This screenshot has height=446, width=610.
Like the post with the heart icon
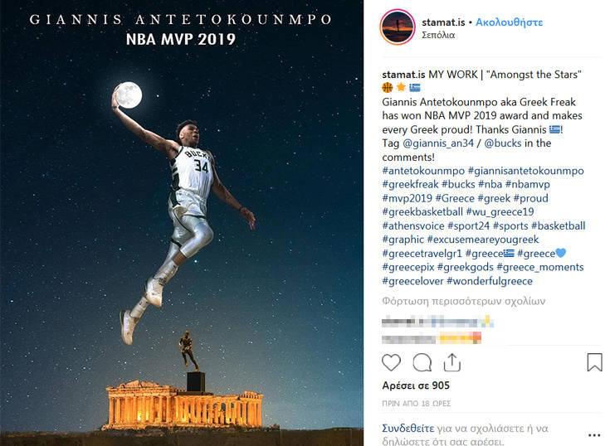tap(391, 362)
